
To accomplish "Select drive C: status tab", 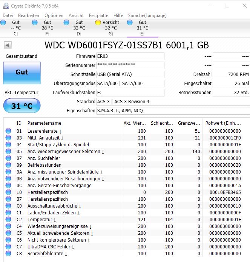I will 16,28.
